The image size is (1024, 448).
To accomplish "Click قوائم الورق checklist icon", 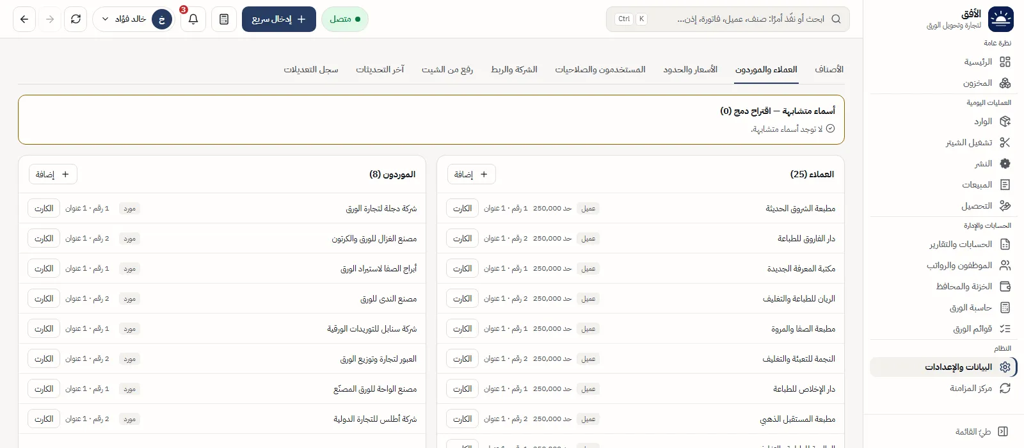I will tap(1005, 329).
